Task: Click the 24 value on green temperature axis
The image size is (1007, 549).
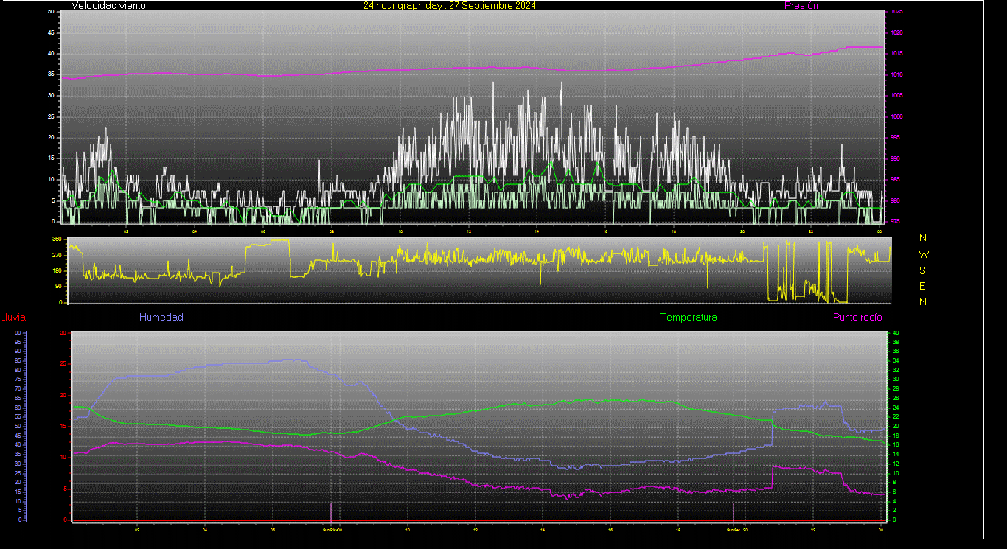Action: pyautogui.click(x=896, y=408)
